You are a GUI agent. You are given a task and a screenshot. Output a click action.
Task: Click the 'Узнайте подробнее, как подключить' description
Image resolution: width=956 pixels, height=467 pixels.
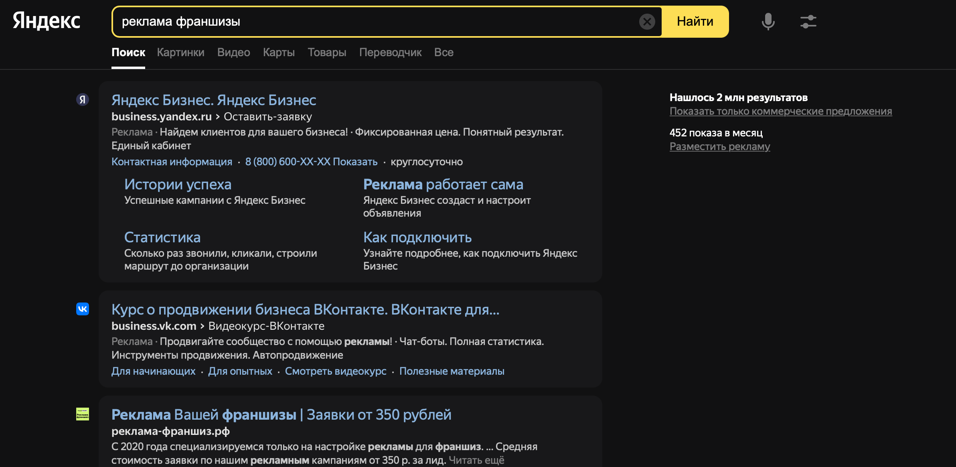(470, 260)
